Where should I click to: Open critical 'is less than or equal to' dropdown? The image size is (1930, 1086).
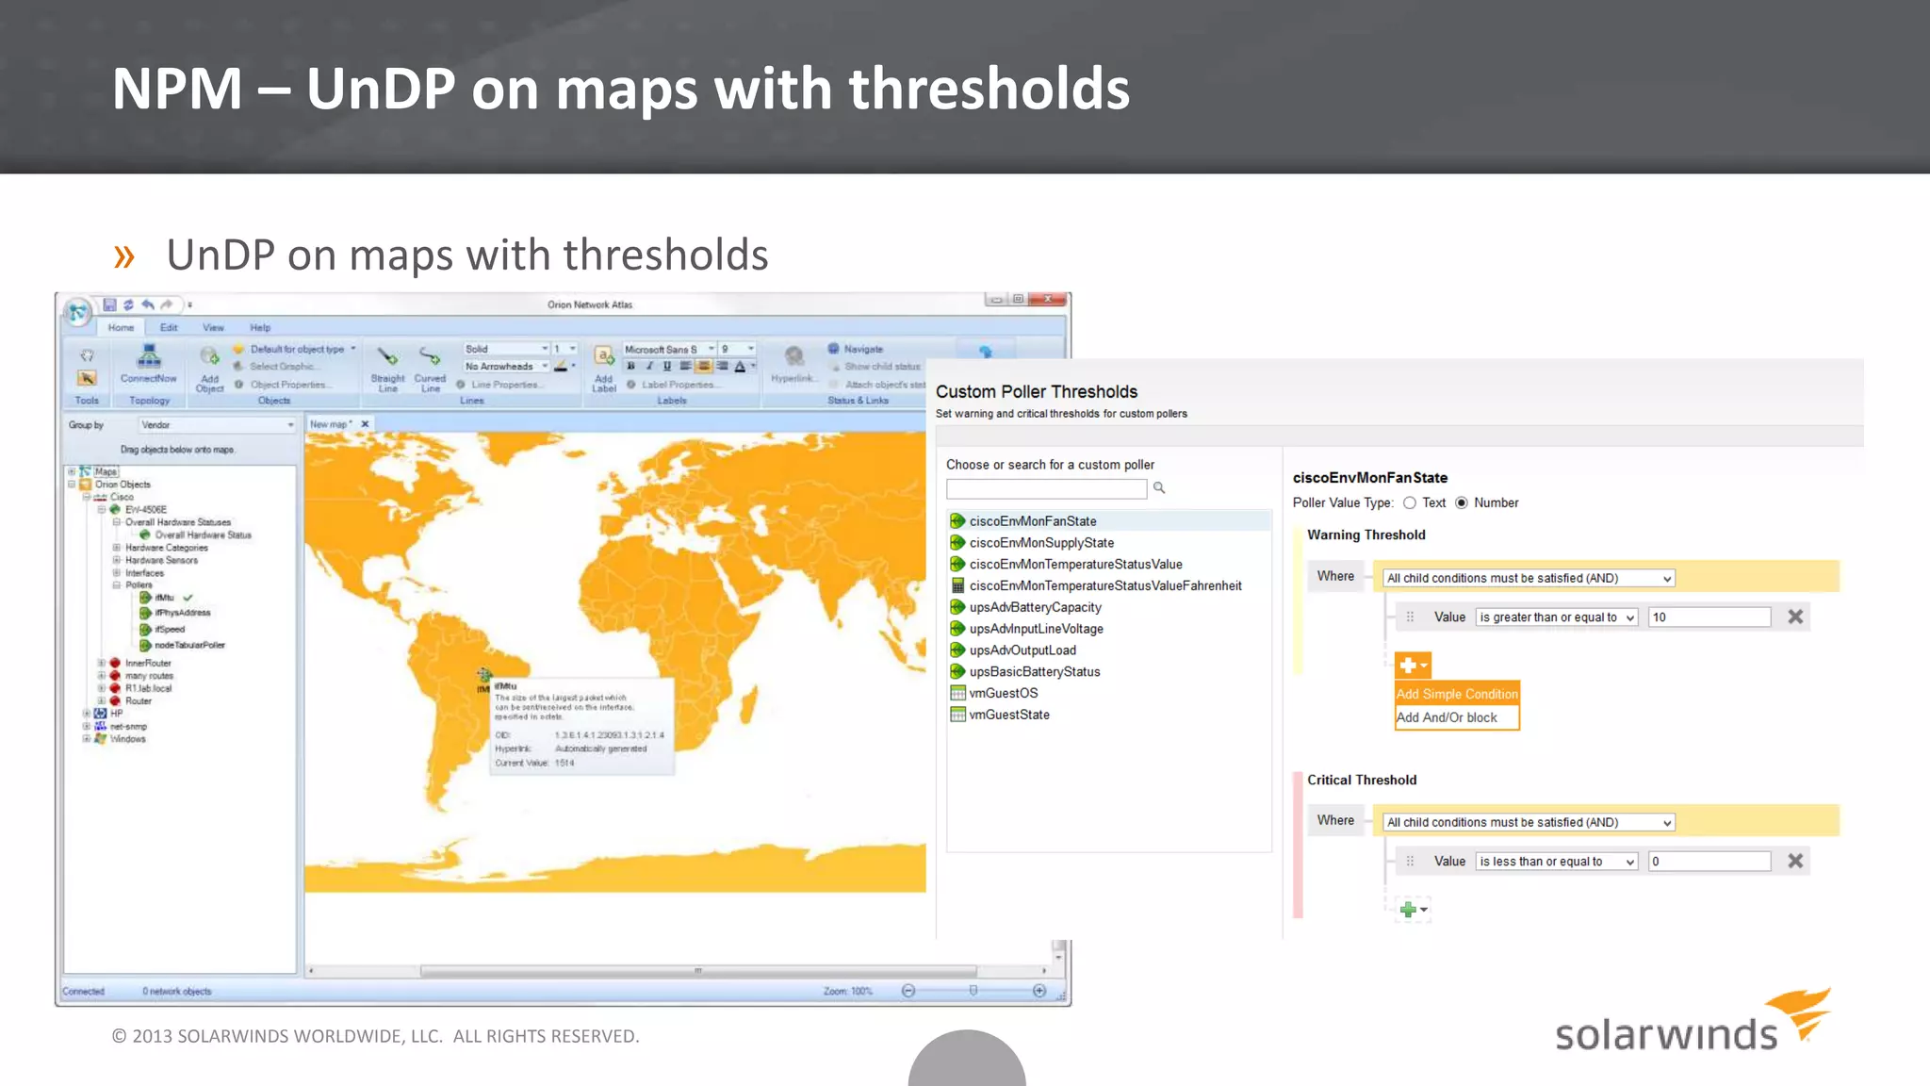1557,862
